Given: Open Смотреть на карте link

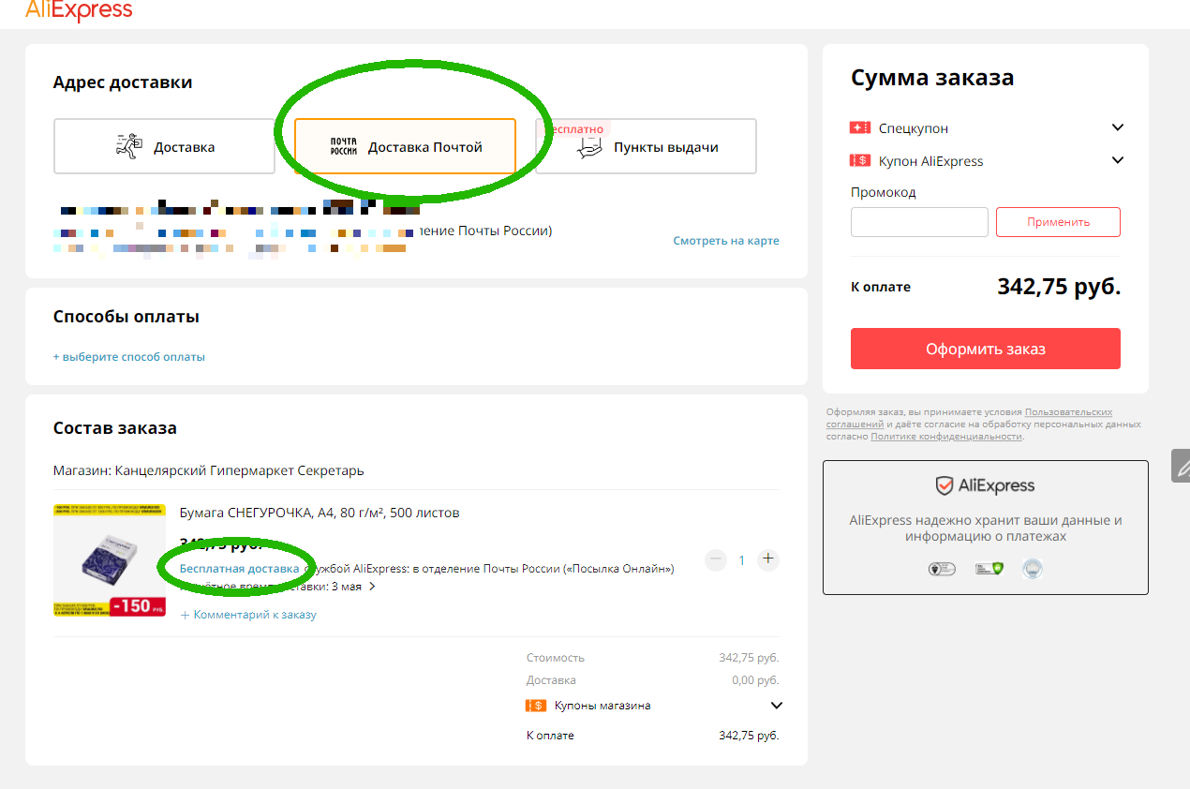Looking at the screenshot, I should click(x=726, y=241).
